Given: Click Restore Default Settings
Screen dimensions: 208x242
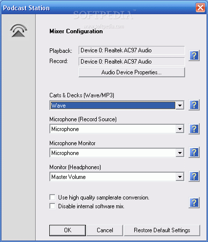Looking at the screenshot, I should pyautogui.click(x=162, y=230).
